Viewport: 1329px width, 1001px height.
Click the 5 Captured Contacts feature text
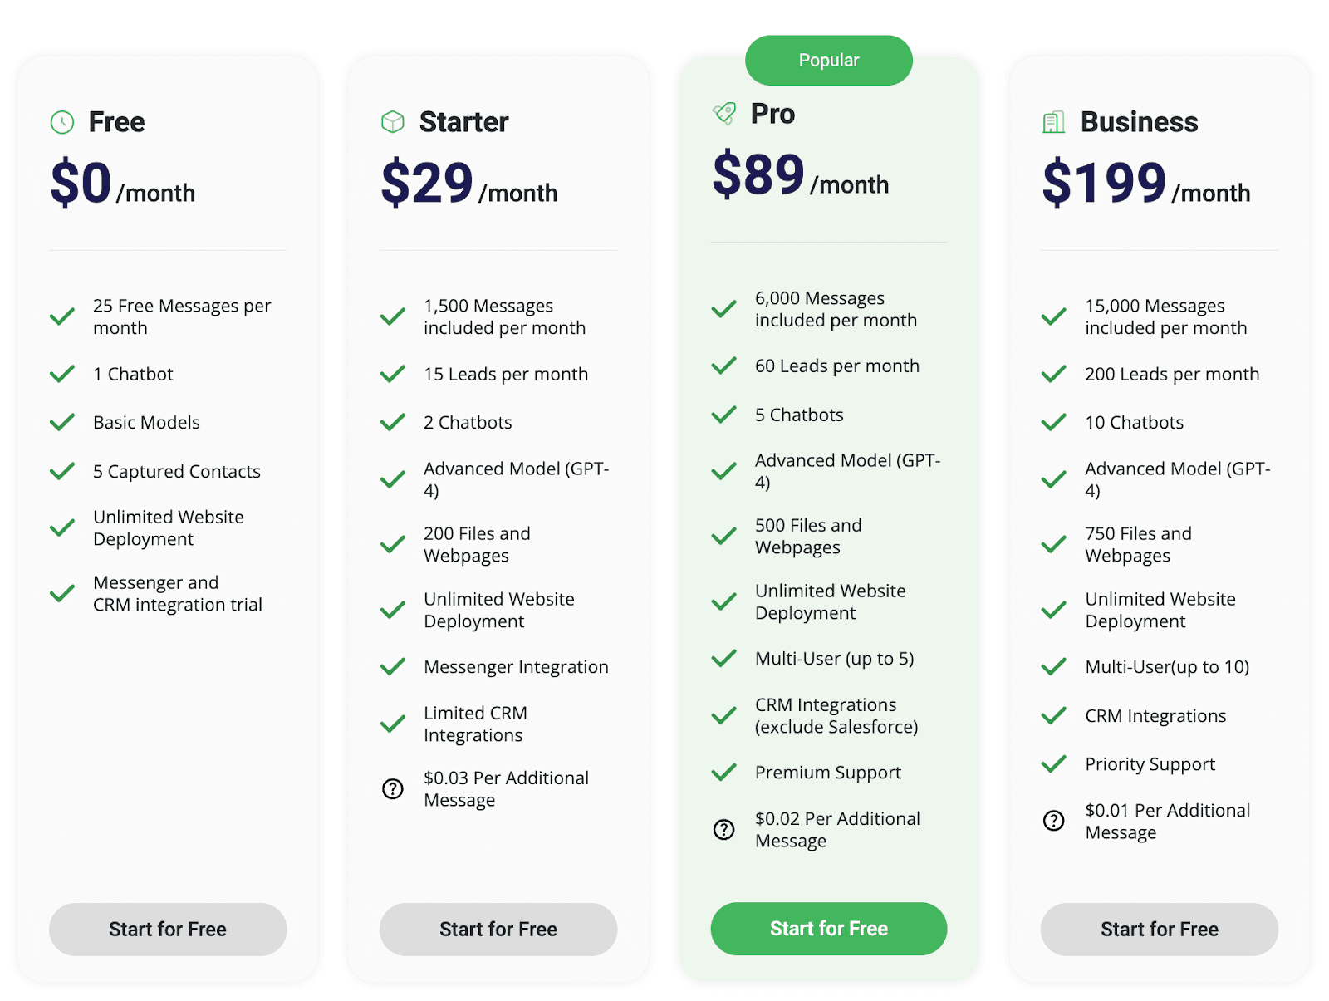pyautogui.click(x=177, y=472)
